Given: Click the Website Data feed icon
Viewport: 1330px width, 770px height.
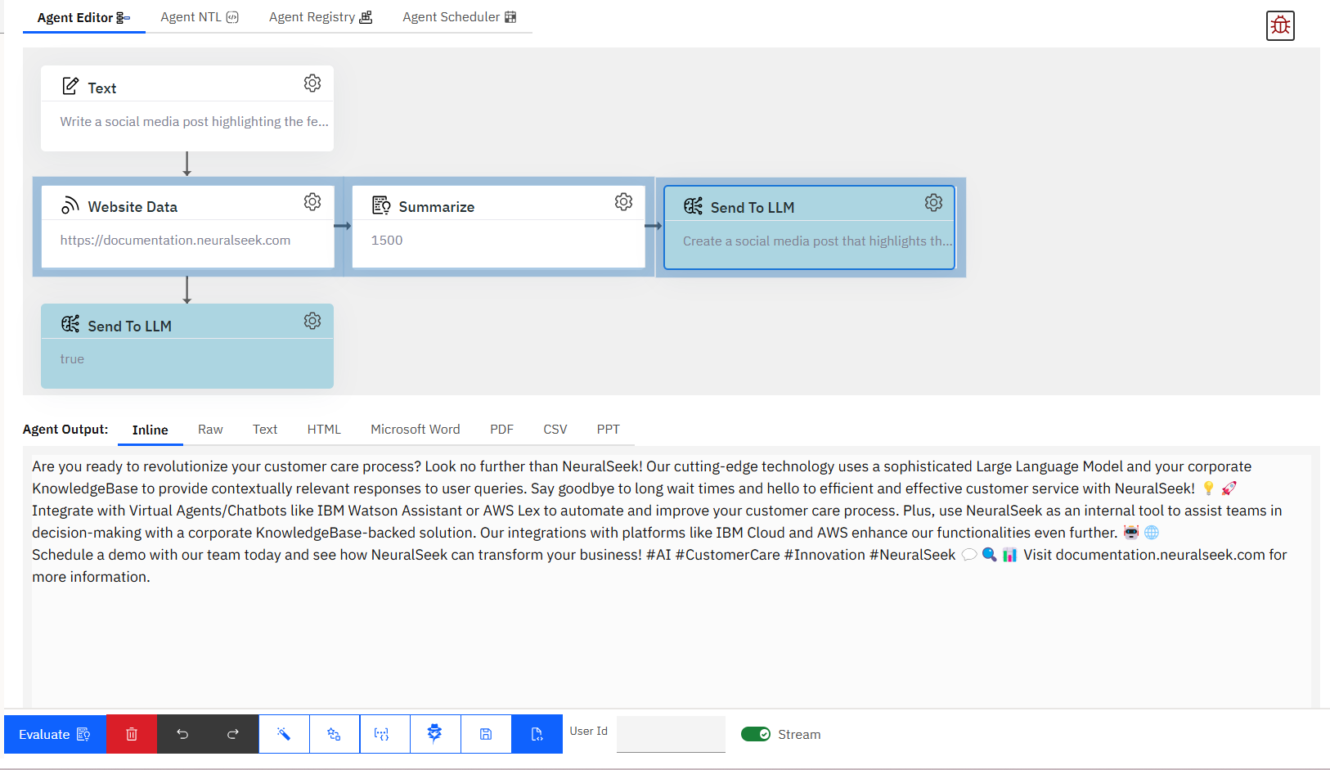Looking at the screenshot, I should point(70,205).
